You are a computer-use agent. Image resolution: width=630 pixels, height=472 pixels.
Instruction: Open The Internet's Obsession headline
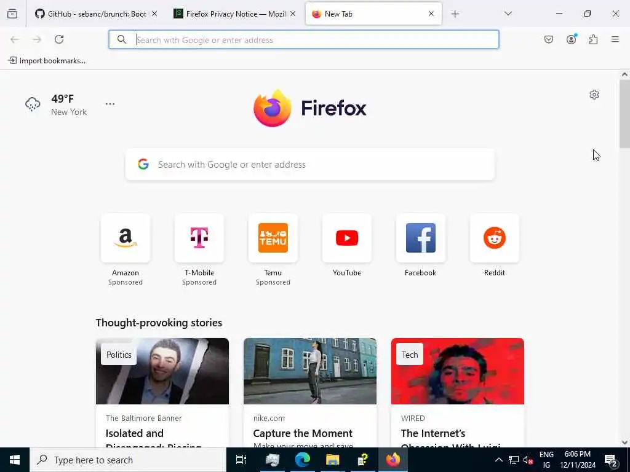pyautogui.click(x=451, y=438)
